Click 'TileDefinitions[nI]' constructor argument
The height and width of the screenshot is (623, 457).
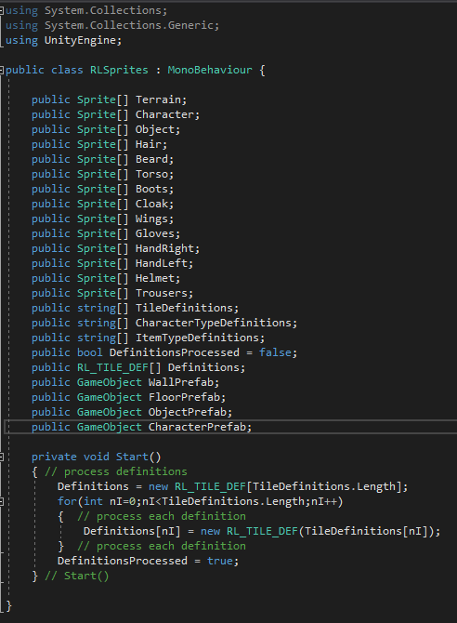pyautogui.click(x=367, y=531)
